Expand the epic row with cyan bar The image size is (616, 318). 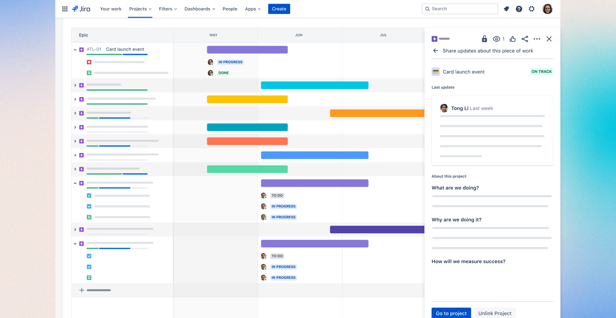point(75,85)
